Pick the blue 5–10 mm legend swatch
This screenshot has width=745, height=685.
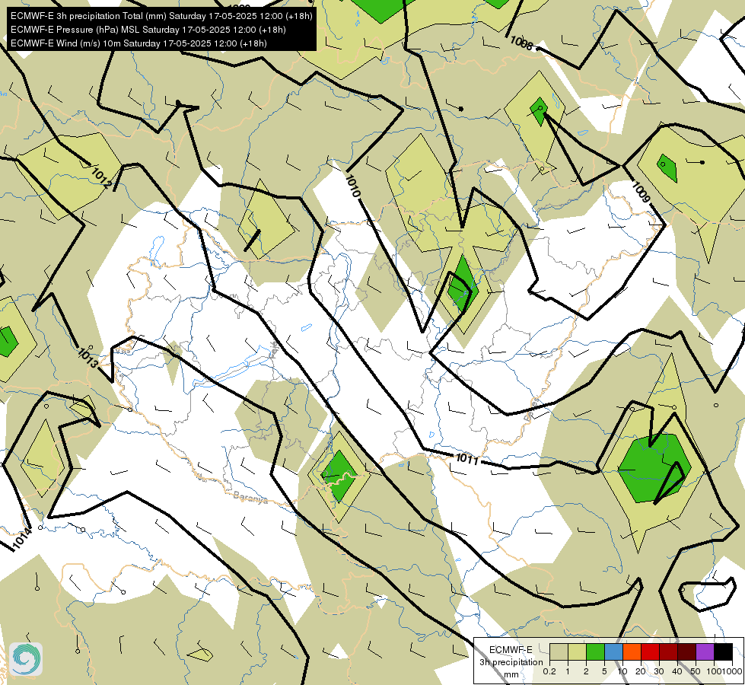coord(613,652)
